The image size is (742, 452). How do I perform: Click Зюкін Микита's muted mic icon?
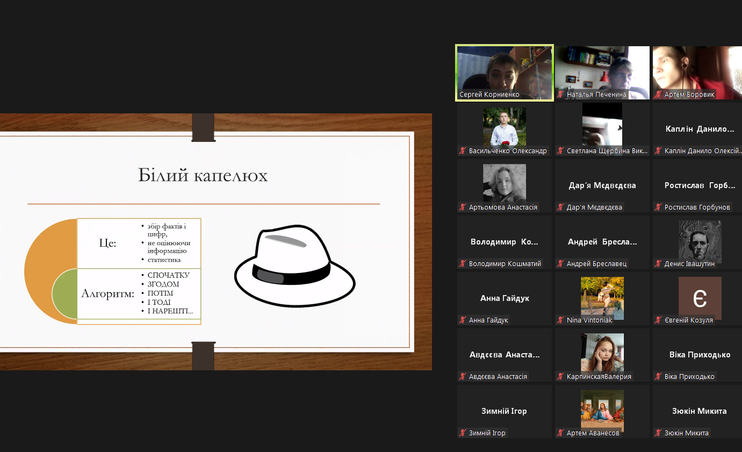(x=658, y=433)
